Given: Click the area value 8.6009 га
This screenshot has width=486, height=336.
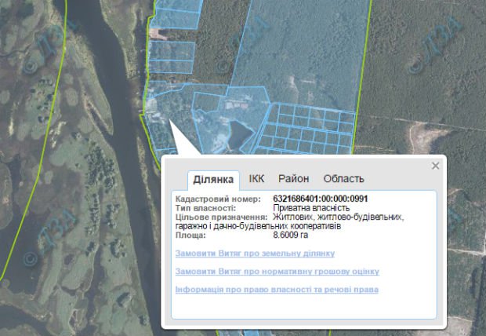Looking at the screenshot, I should point(291,235).
